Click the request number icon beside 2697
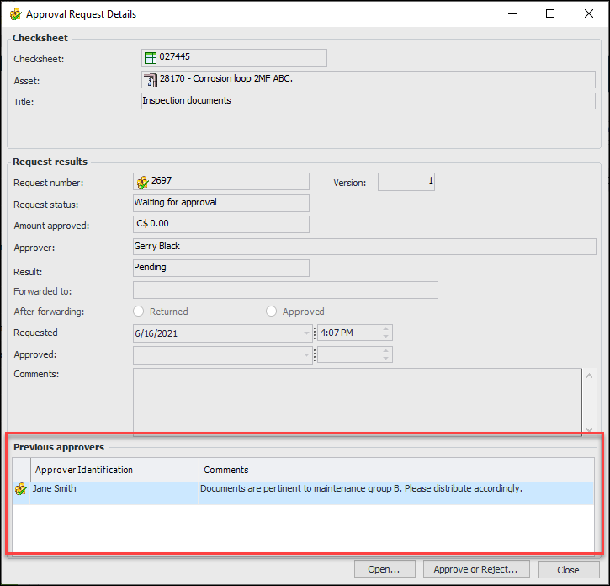Viewport: 610px width, 586px height. (142, 182)
